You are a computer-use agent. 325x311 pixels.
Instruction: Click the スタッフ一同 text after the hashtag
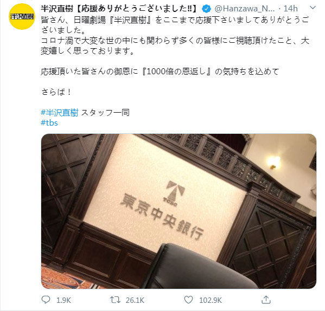(x=105, y=113)
